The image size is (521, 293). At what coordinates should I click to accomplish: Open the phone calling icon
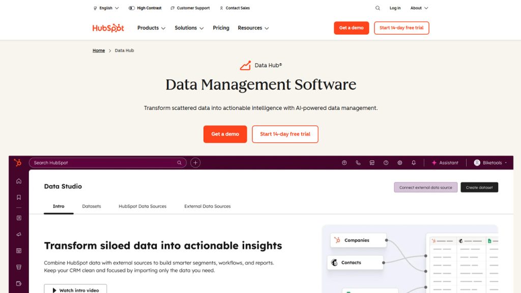pos(358,163)
